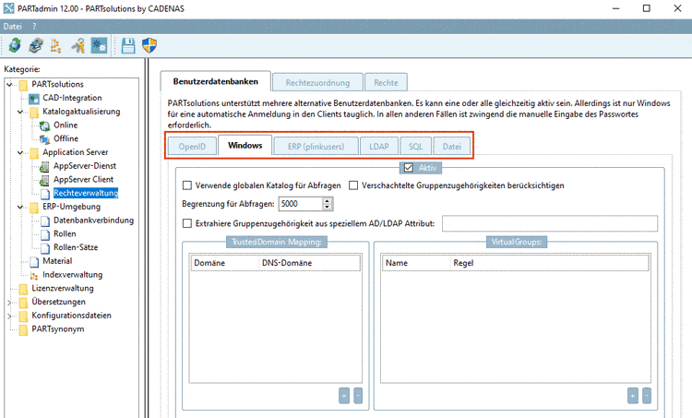Click the orange tree-structure toolbar icon

pos(56,45)
